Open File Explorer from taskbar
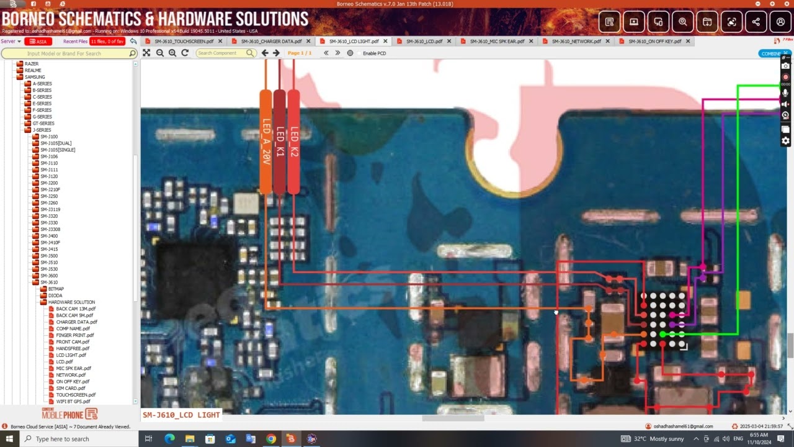This screenshot has height=447, width=794. 190,439
